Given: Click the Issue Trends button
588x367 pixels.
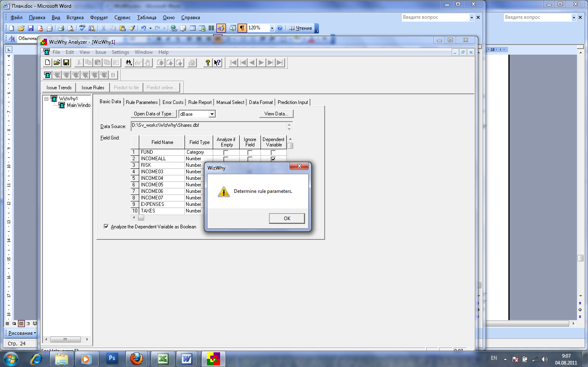Looking at the screenshot, I should [59, 88].
